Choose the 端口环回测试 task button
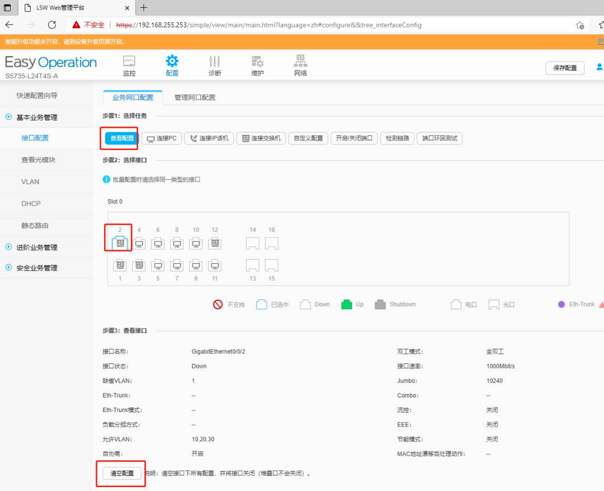 tap(440, 138)
